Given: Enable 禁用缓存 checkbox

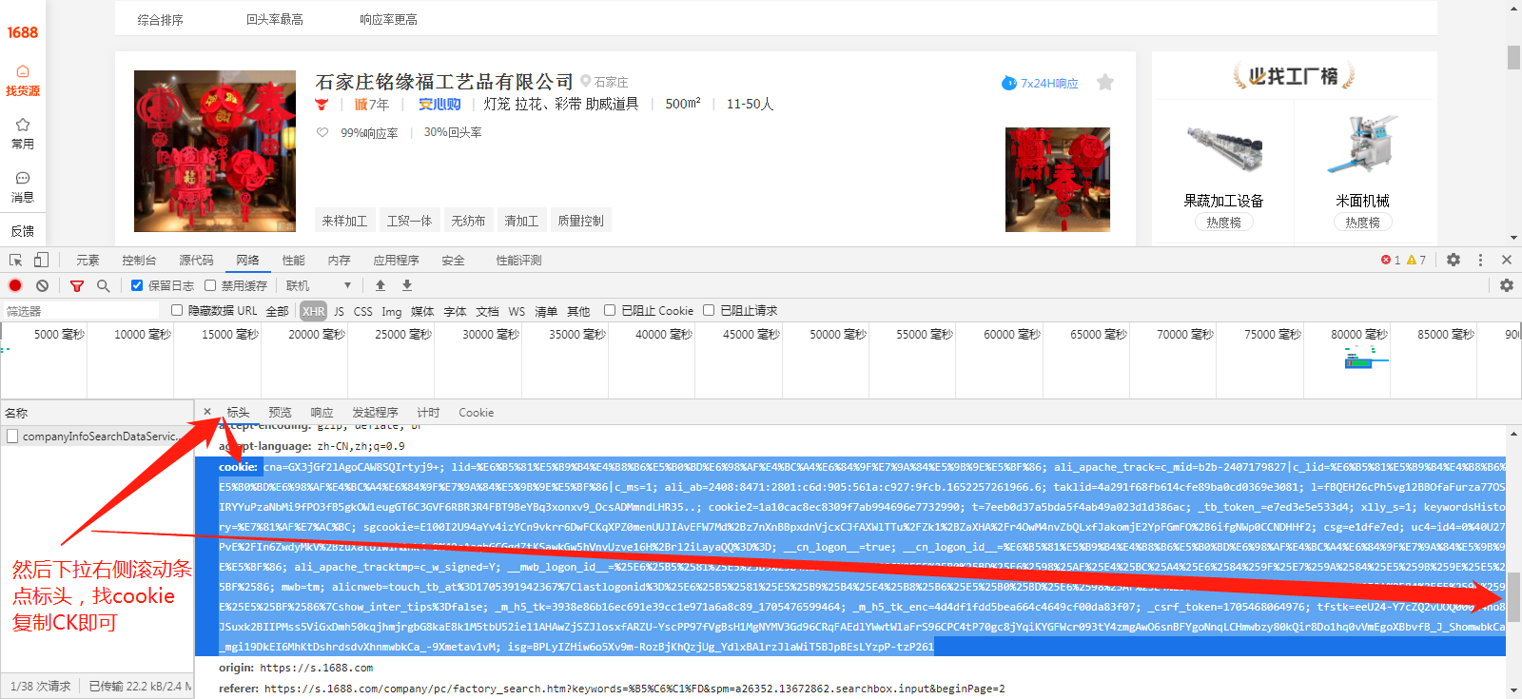Looking at the screenshot, I should click(x=210, y=285).
